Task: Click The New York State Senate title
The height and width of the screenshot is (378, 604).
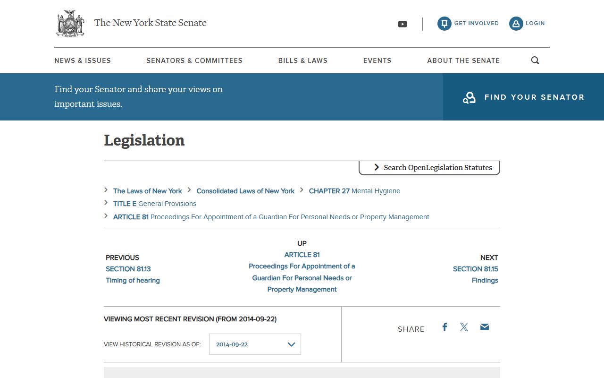Action: click(x=151, y=23)
